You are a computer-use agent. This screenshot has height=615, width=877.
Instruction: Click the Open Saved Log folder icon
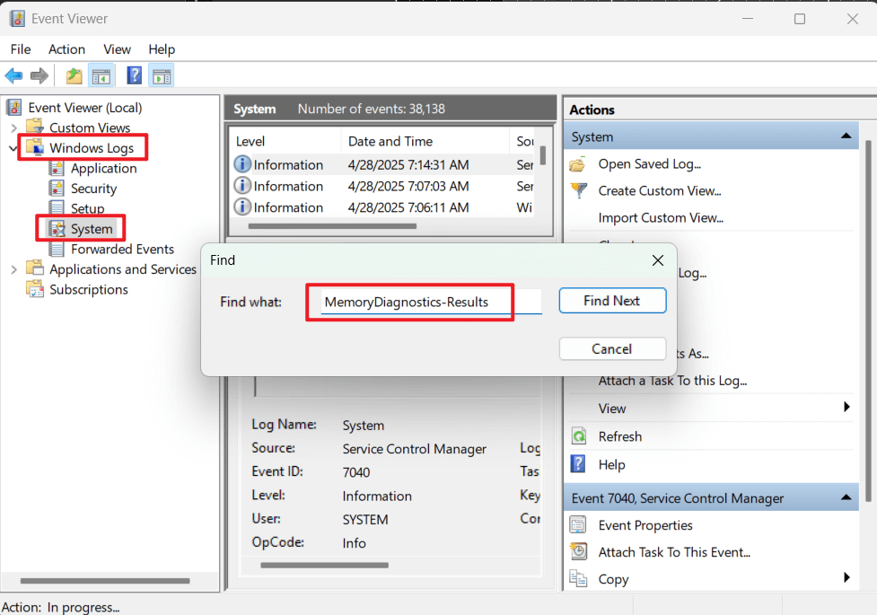(579, 163)
